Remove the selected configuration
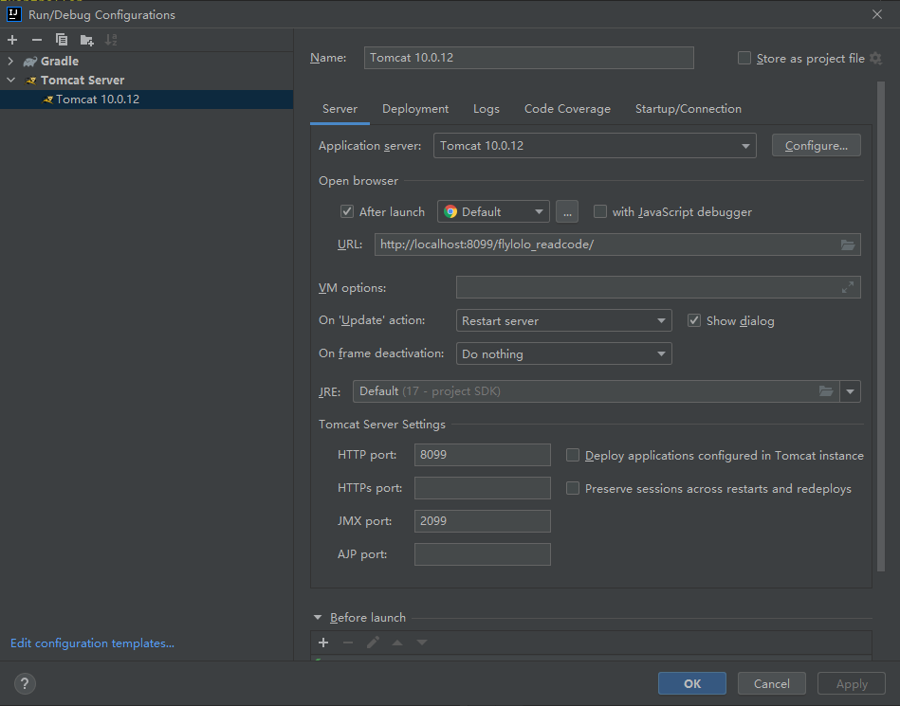 pos(37,40)
